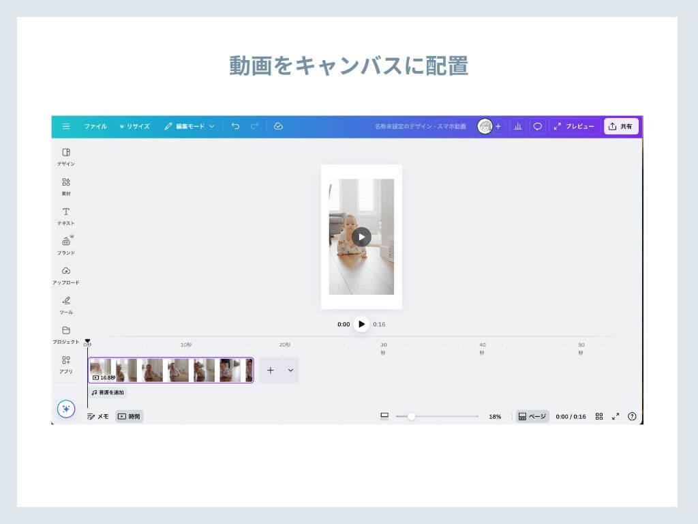Click the 音源を追加 button
Screen dimensions: 698x524
click(108, 393)
